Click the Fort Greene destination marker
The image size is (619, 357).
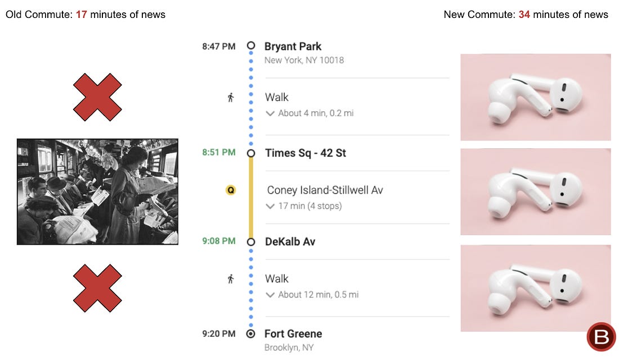(x=250, y=334)
